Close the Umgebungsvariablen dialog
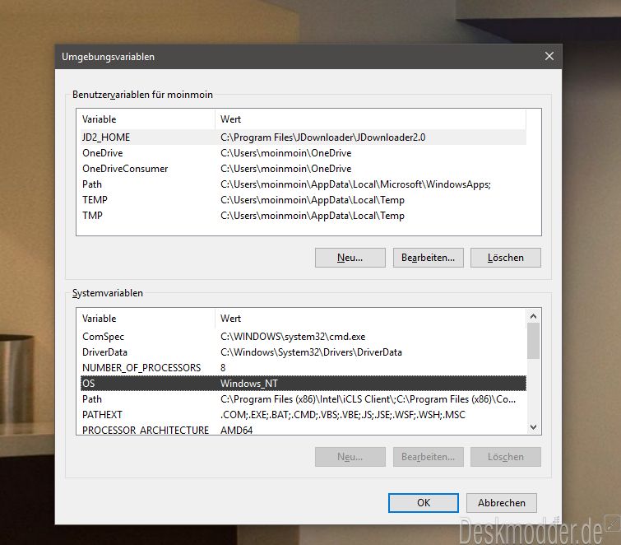The width and height of the screenshot is (621, 545). [549, 56]
